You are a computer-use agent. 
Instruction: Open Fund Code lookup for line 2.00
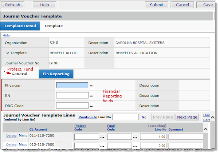click(x=135, y=146)
